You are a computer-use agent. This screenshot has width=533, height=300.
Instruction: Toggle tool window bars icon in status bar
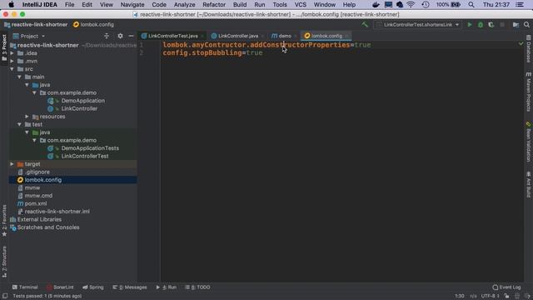[x=5, y=296]
